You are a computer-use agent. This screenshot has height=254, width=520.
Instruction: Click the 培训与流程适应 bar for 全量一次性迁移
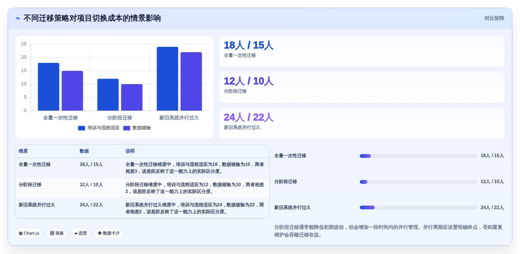(x=48, y=87)
